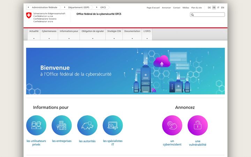Expand the Cybermenaces dropdown

click(49, 34)
